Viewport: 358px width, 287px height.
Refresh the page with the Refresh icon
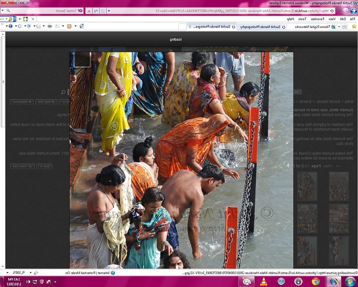(96, 11)
